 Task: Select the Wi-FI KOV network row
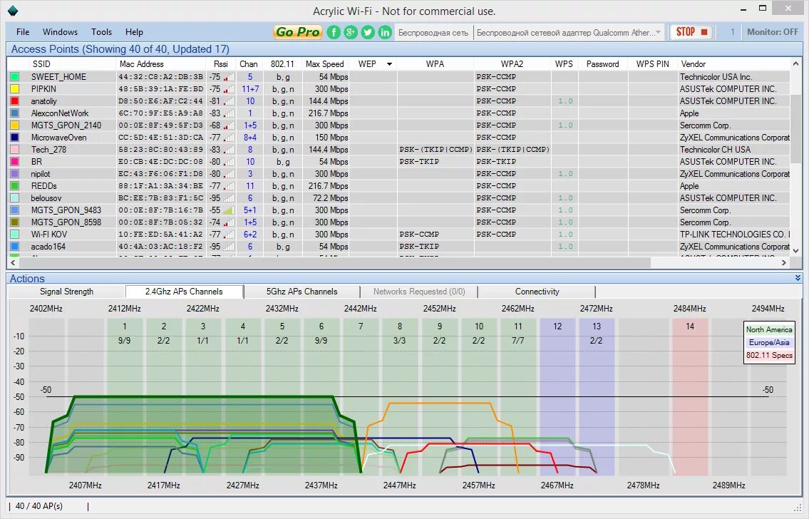click(399, 235)
